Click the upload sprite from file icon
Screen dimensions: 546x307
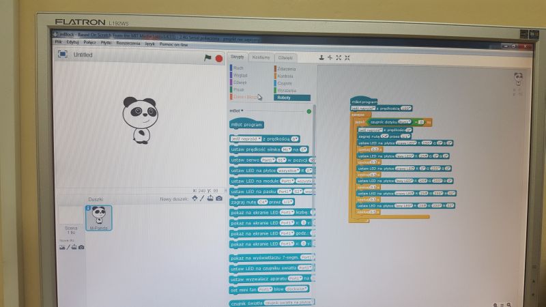(x=210, y=199)
